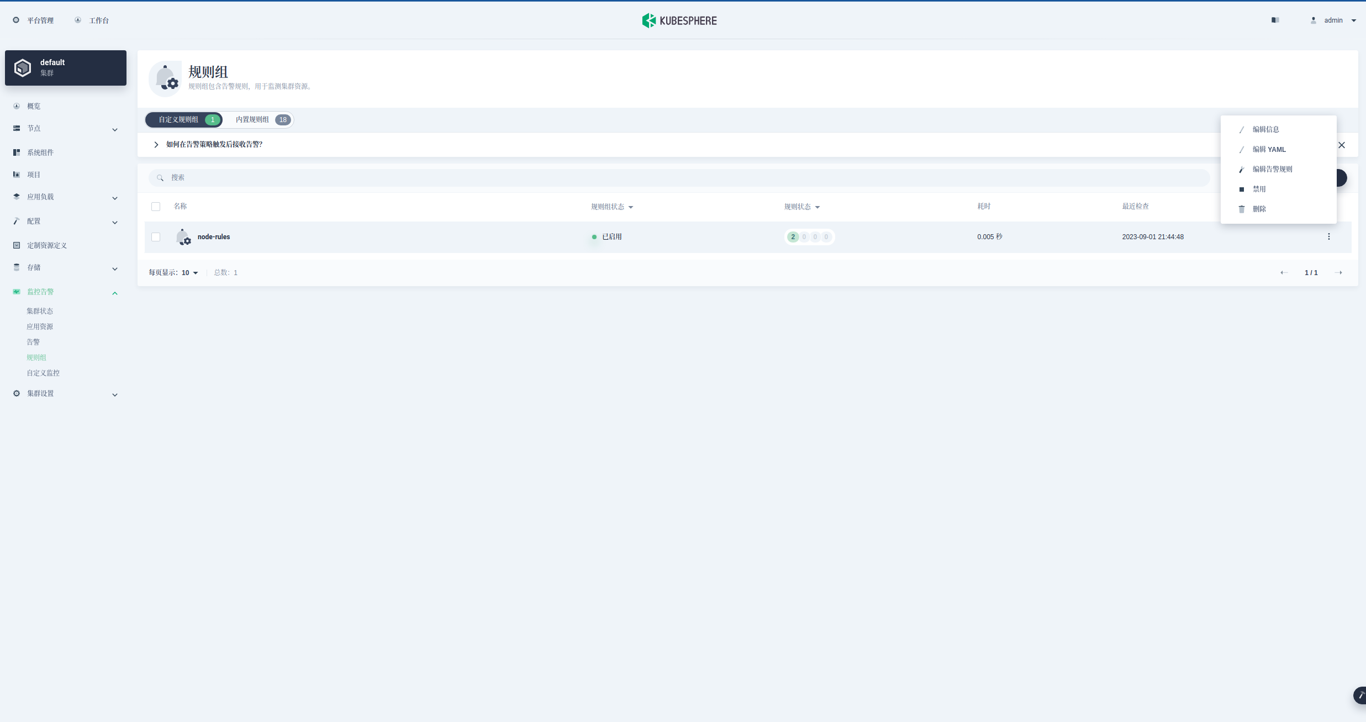The height and width of the screenshot is (722, 1366).
Task: Click the 系统组件 components icon
Action: (x=17, y=152)
